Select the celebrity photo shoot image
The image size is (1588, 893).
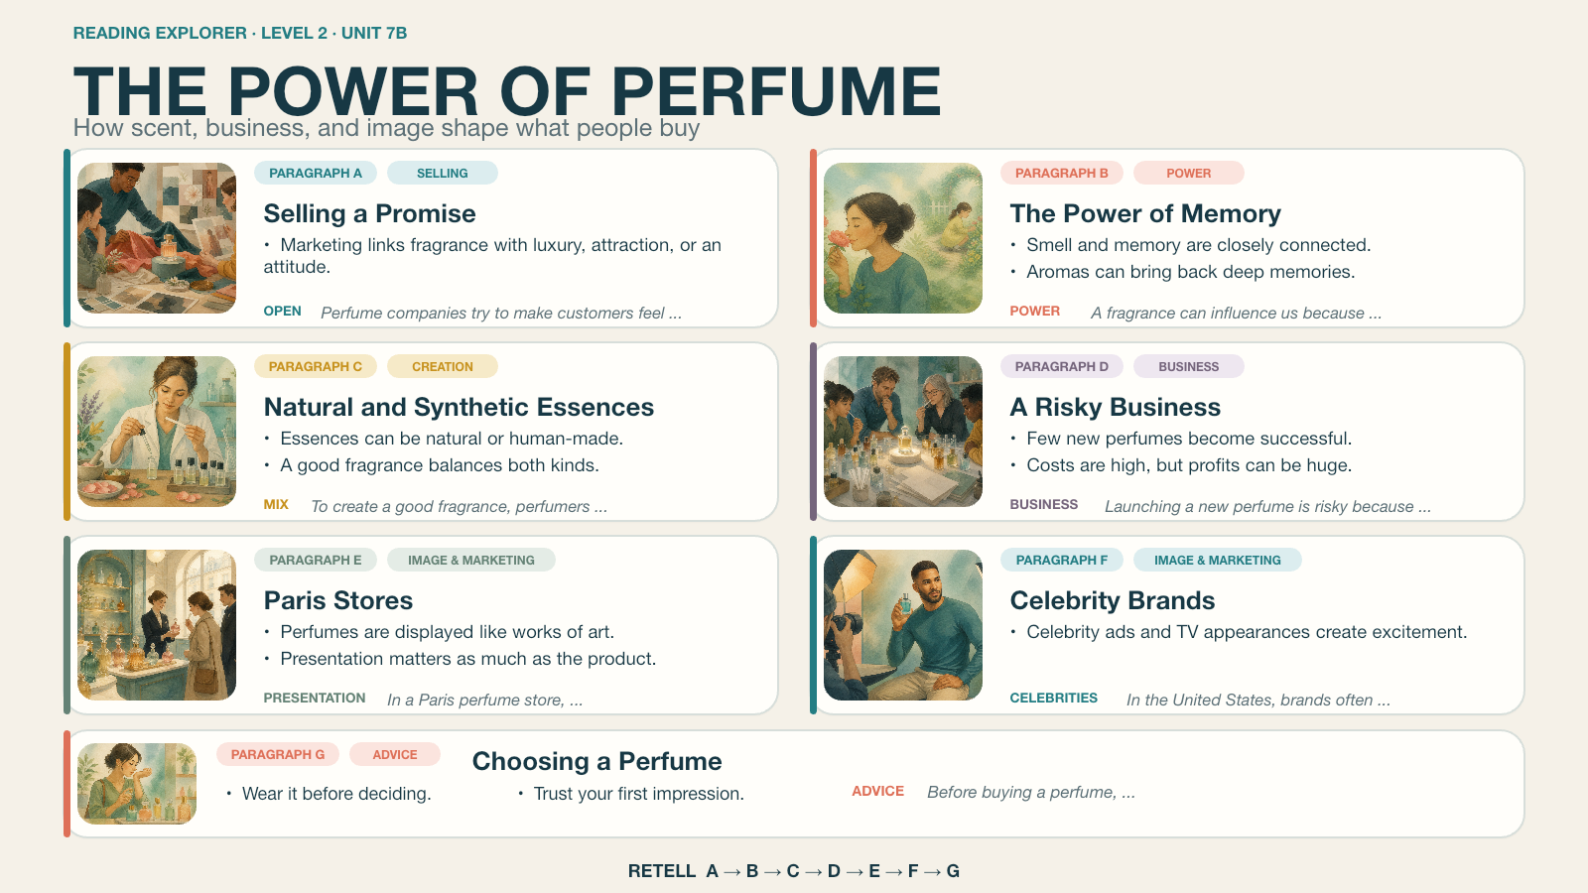[903, 625]
